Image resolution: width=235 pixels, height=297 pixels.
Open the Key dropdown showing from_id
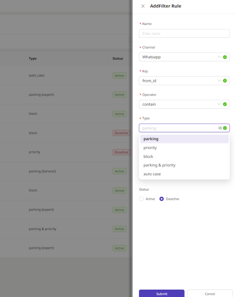[179, 81]
